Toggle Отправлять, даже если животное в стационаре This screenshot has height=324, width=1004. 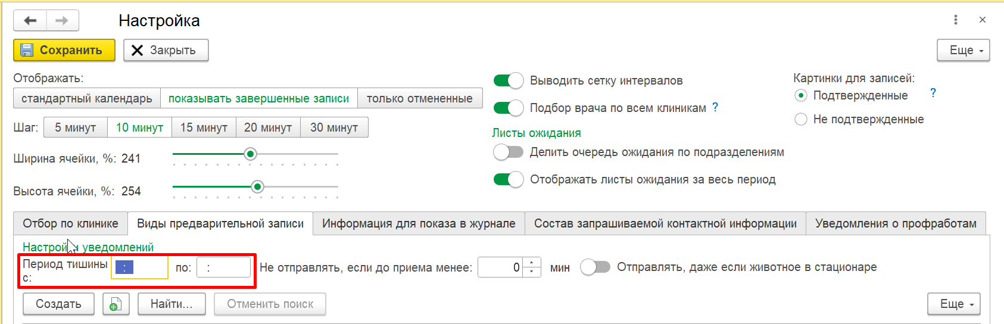pos(595,267)
